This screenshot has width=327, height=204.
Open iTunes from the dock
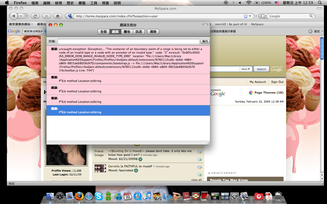coord(147,196)
